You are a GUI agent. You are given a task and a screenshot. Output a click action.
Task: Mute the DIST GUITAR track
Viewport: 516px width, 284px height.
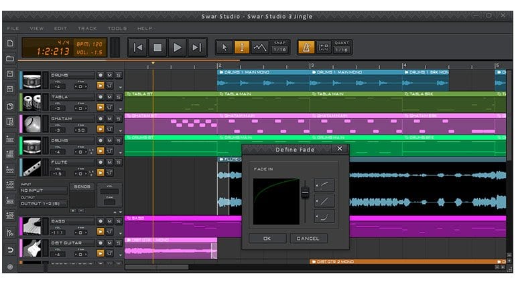pos(109,243)
